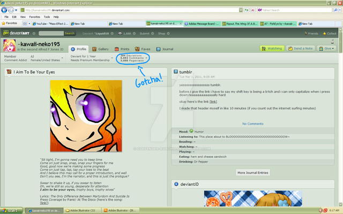Viewport: 343px width, 214px height.
Task: Click the deviantID picture
Action: [253, 198]
